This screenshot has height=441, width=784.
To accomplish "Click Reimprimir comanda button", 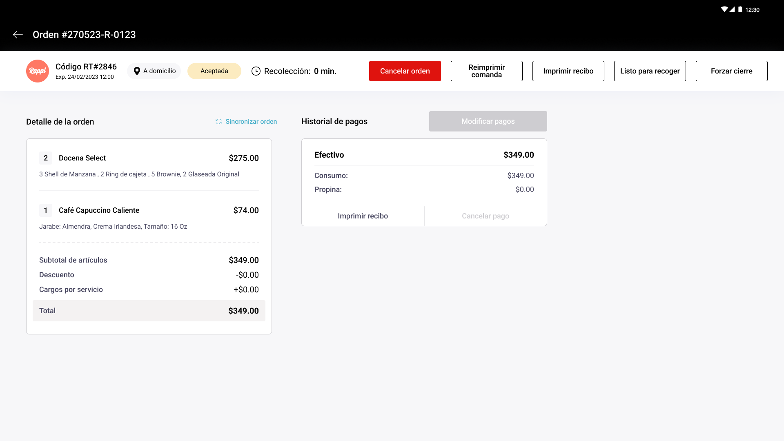I will (x=487, y=71).
